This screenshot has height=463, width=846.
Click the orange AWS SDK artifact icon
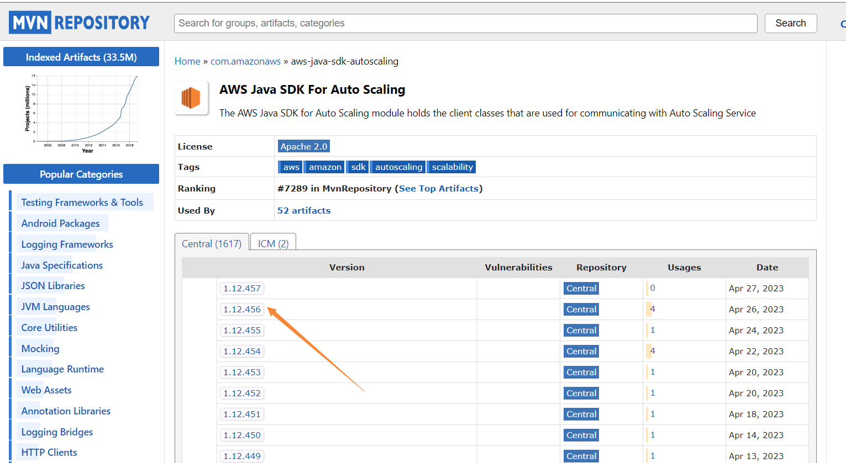(191, 98)
